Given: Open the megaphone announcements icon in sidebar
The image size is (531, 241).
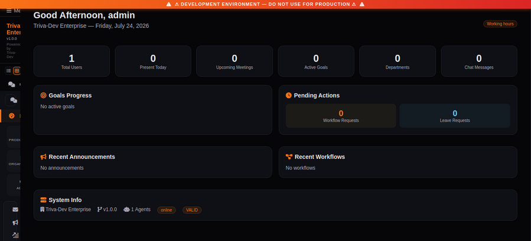Looking at the screenshot, I should (x=15, y=222).
